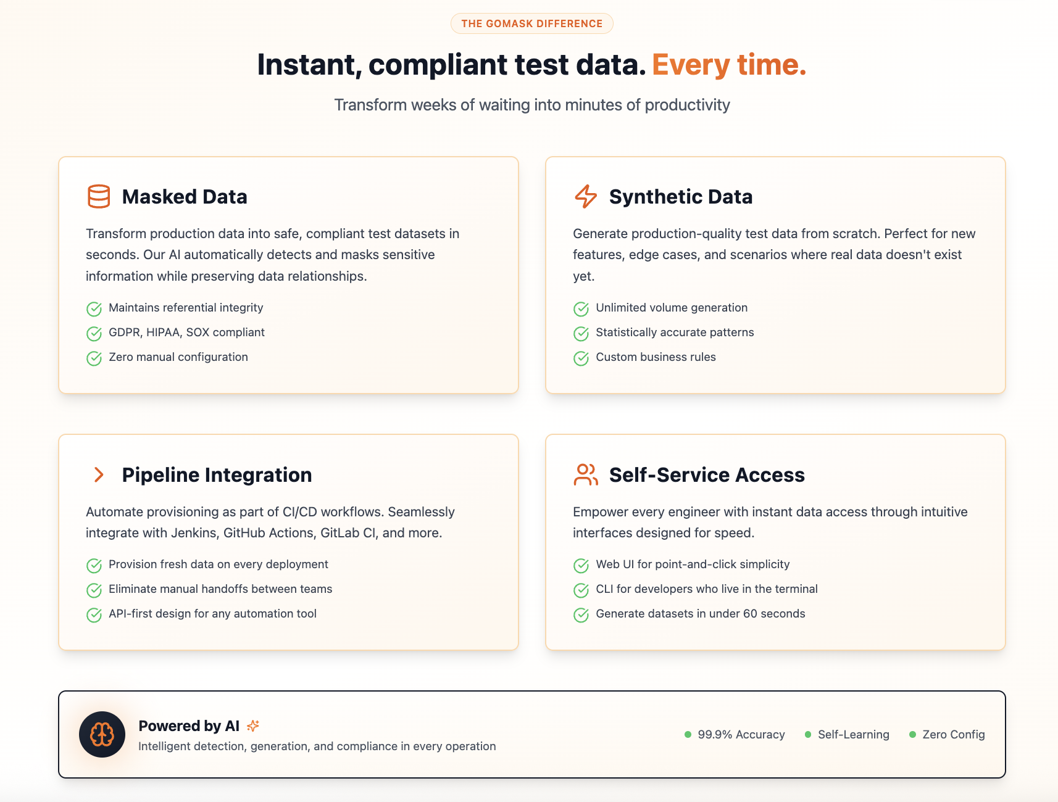Click the Self-Service Access heading
Viewport: 1058px width, 802px height.
[707, 474]
